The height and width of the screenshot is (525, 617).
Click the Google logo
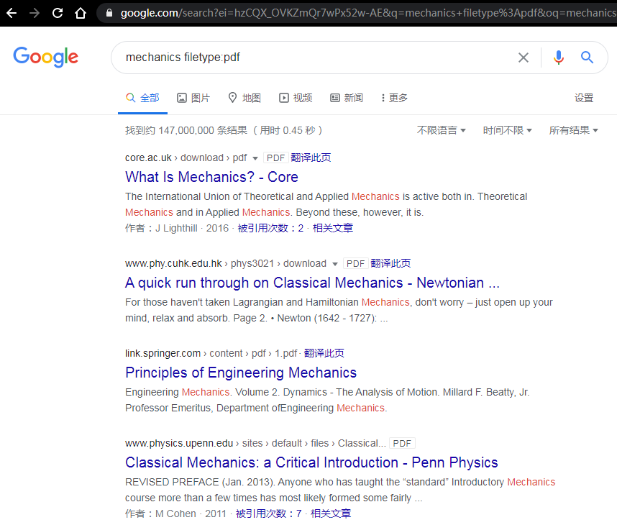[x=45, y=58]
